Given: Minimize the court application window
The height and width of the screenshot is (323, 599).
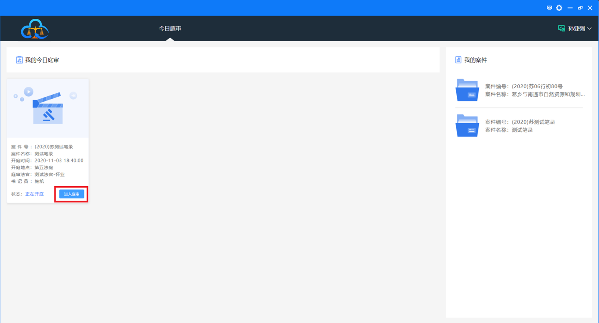Looking at the screenshot, I should coord(570,8).
